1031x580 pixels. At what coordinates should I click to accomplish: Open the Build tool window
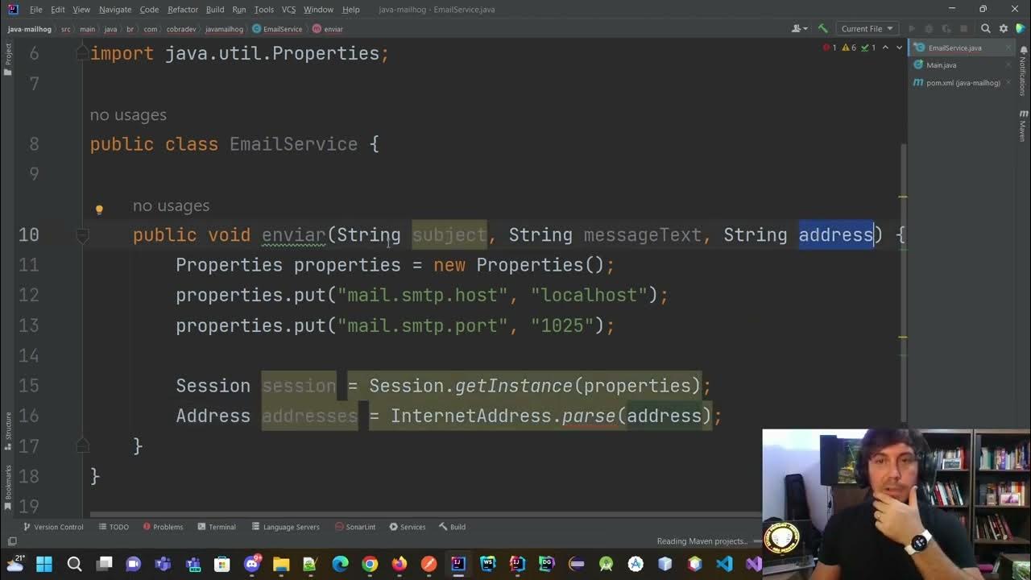click(452, 527)
